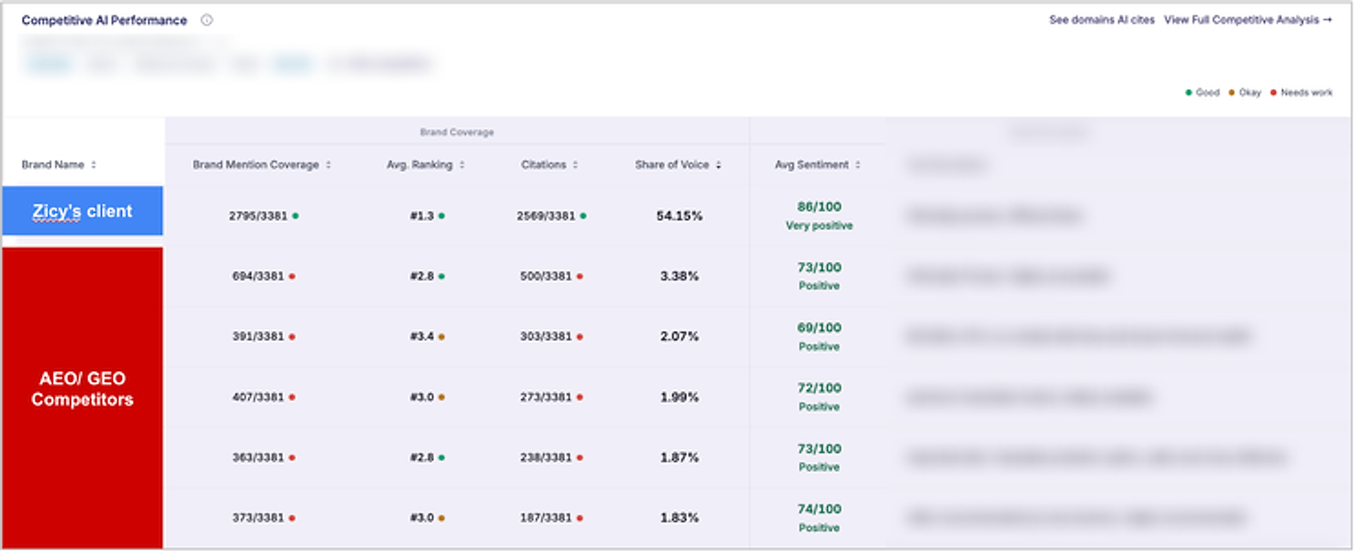
Task: Click the 2.07% share of voice
Action: (x=680, y=336)
